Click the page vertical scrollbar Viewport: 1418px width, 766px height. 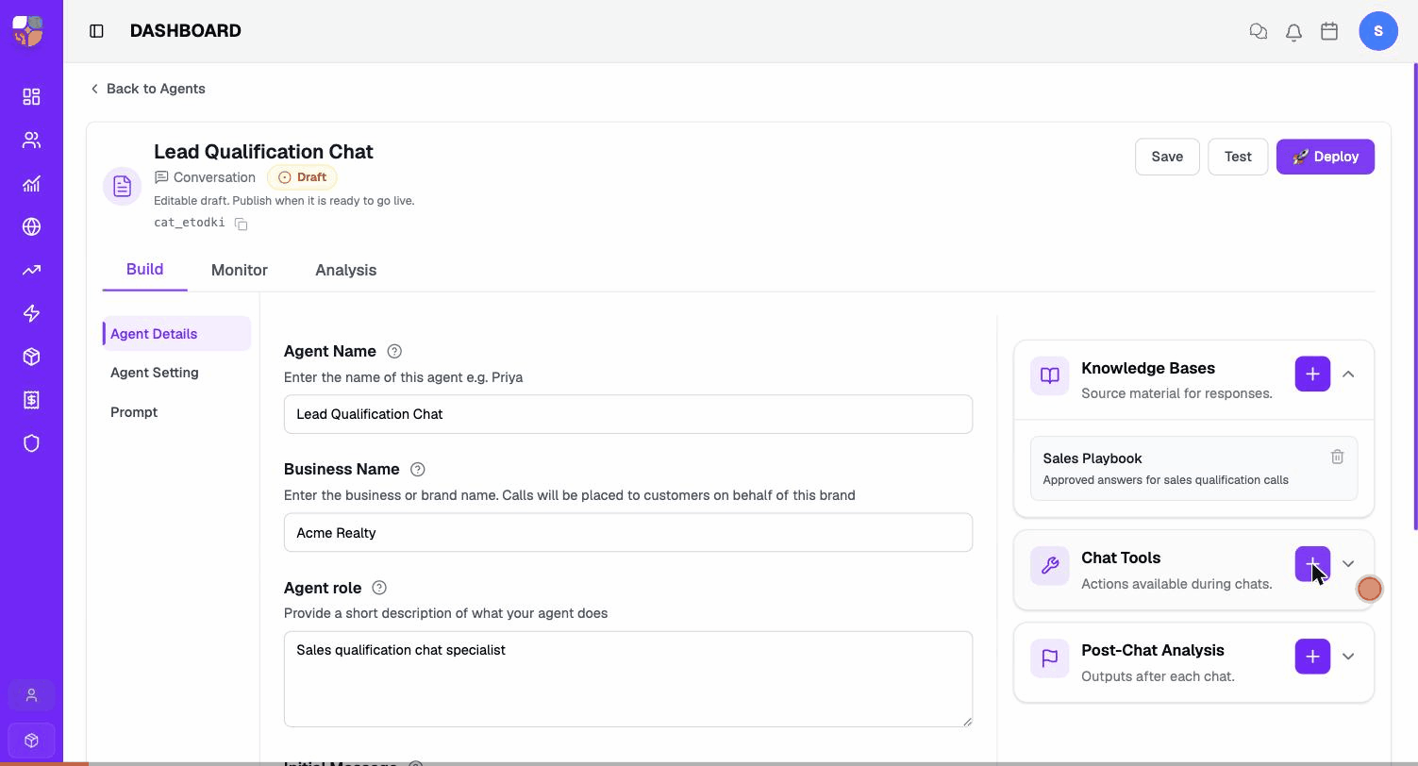point(1414,296)
